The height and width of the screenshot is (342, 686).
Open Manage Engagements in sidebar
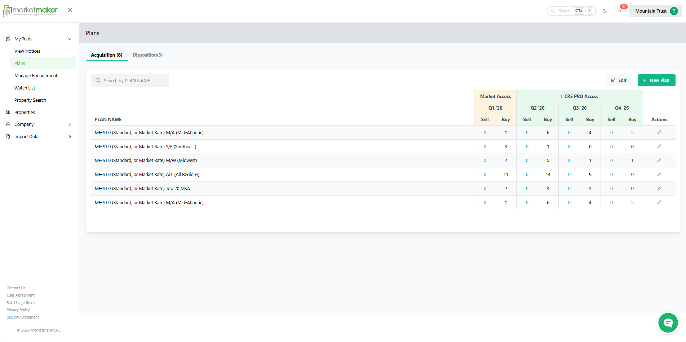click(x=37, y=76)
